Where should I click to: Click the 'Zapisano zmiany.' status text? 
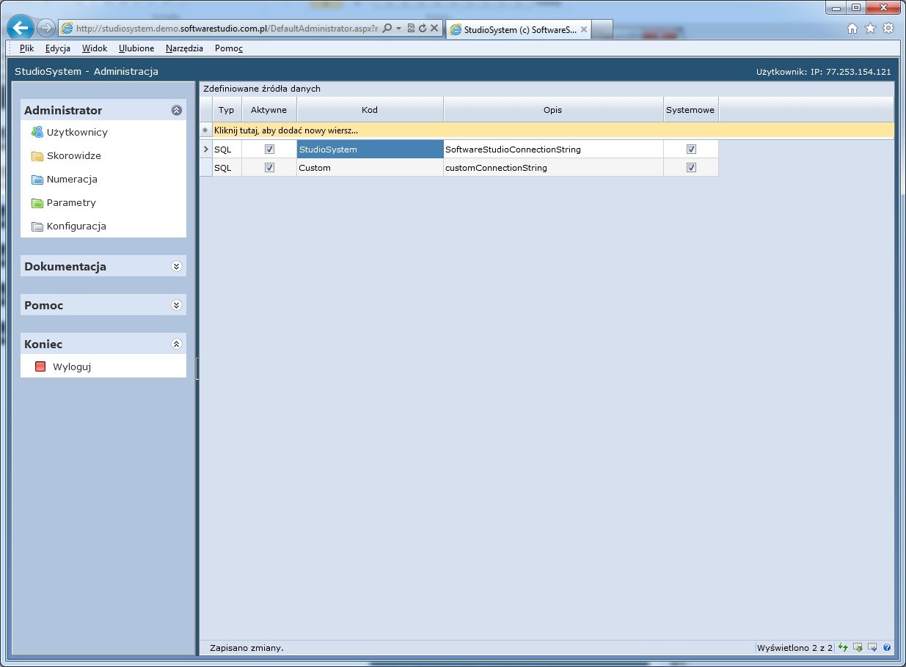(246, 648)
